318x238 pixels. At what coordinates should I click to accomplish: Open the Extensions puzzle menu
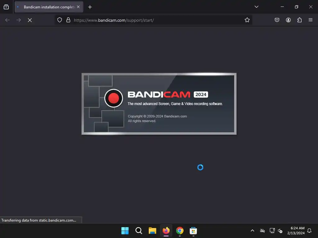coord(300,20)
